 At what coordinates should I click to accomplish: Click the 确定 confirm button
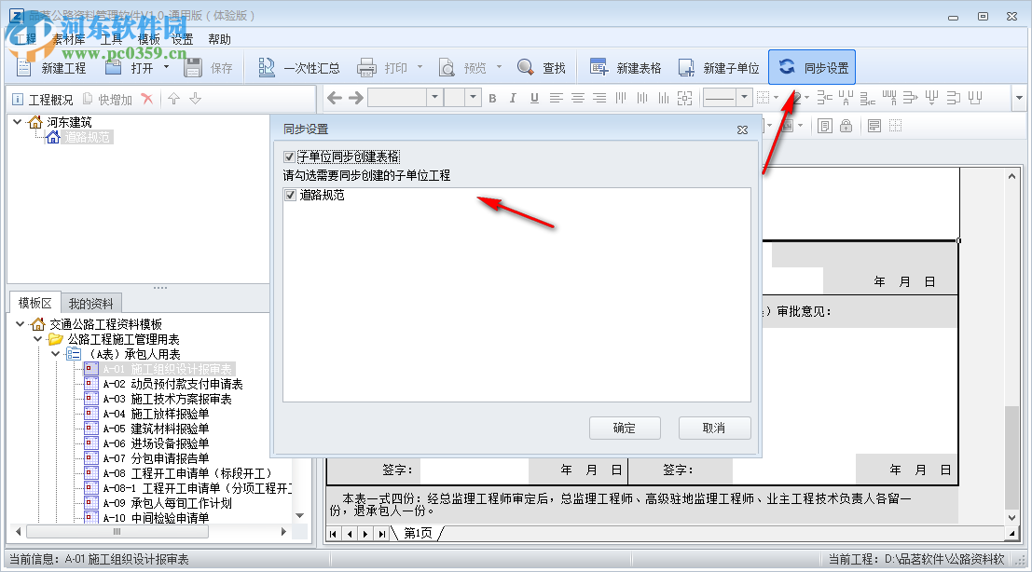pyautogui.click(x=625, y=428)
